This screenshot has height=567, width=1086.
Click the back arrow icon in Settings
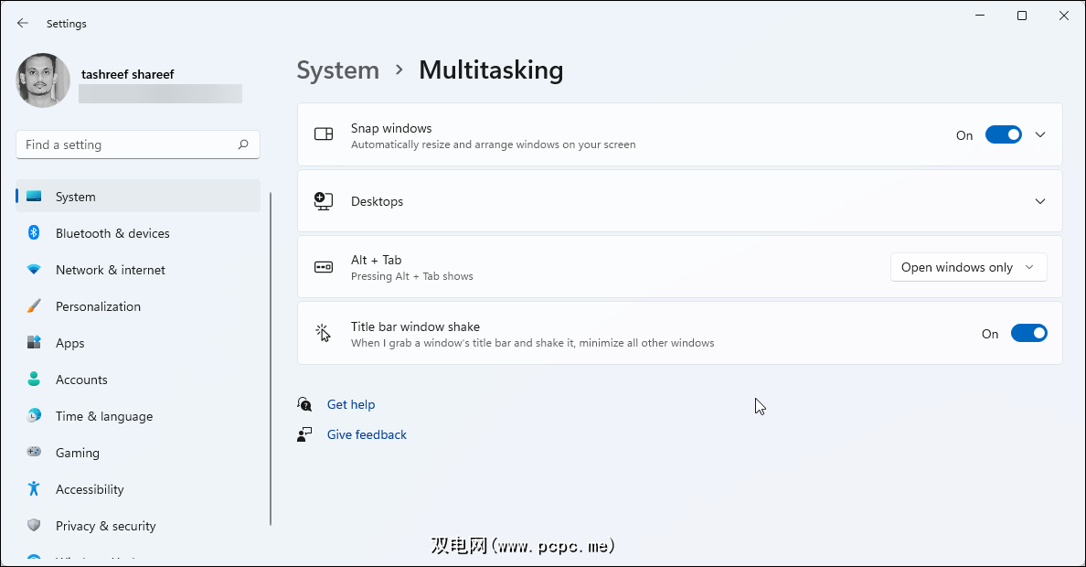pyautogui.click(x=23, y=23)
